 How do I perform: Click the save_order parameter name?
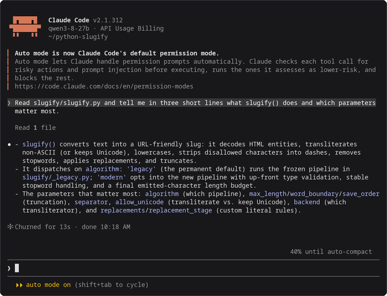click(361, 194)
